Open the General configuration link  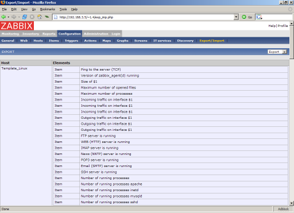pyautogui.click(x=8, y=41)
